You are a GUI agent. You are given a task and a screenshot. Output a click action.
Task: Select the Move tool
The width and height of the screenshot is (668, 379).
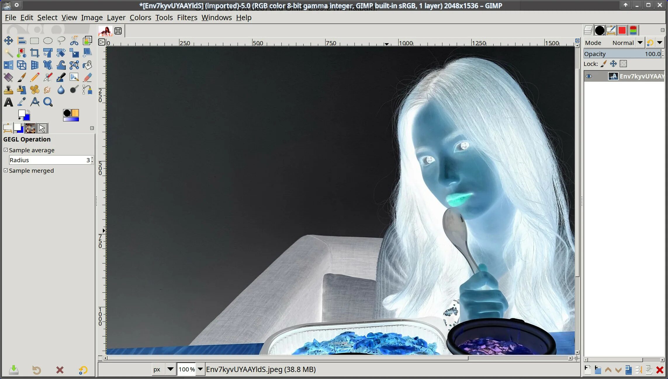click(8, 41)
